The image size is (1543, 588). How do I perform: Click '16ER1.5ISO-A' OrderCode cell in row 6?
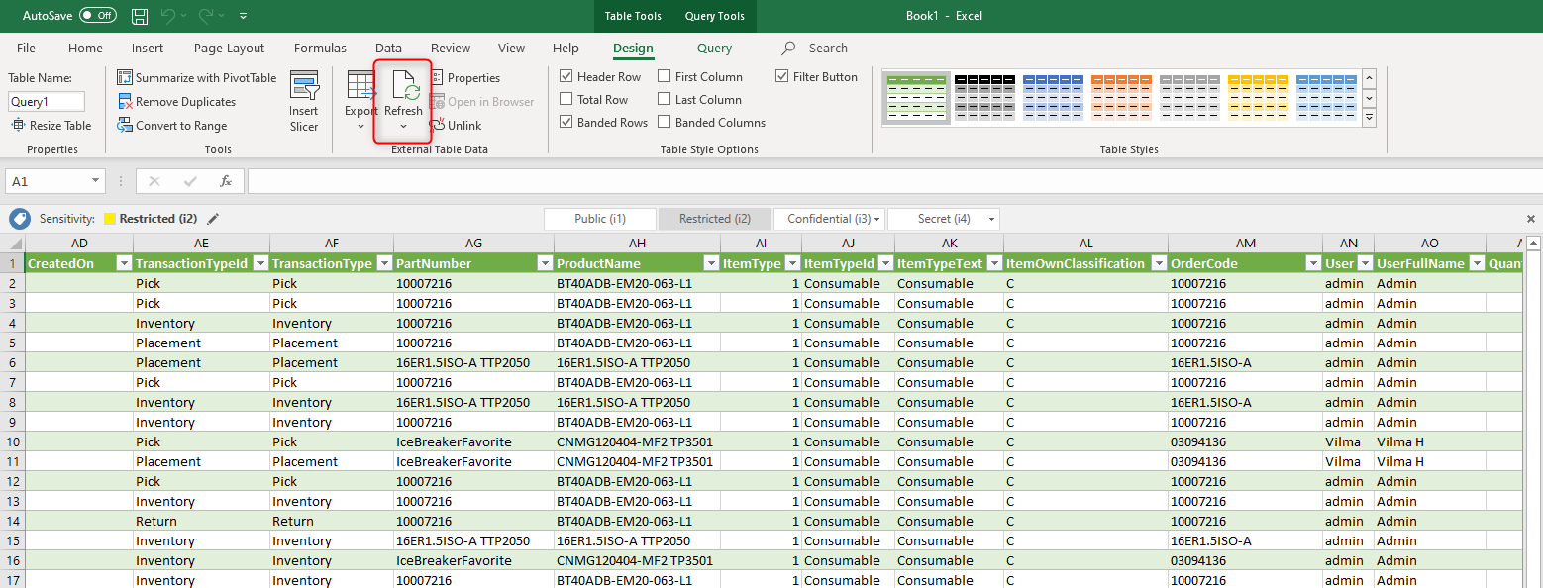(1245, 362)
